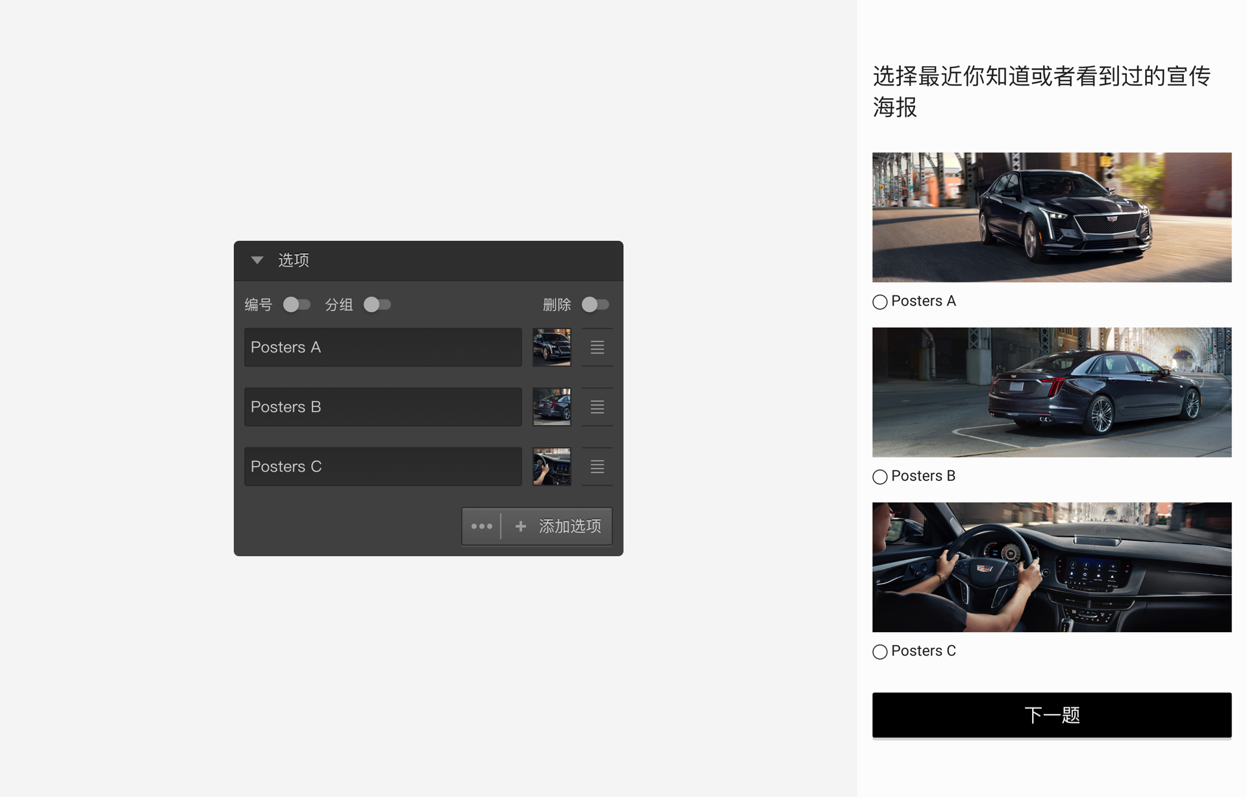Click the Posters B option text field
The width and height of the screenshot is (1247, 797).
click(x=383, y=407)
